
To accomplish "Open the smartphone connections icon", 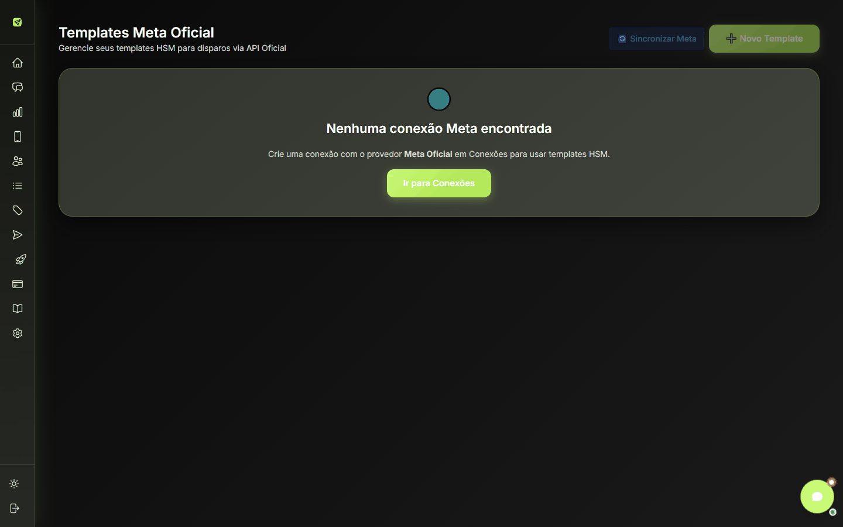I will (x=18, y=136).
